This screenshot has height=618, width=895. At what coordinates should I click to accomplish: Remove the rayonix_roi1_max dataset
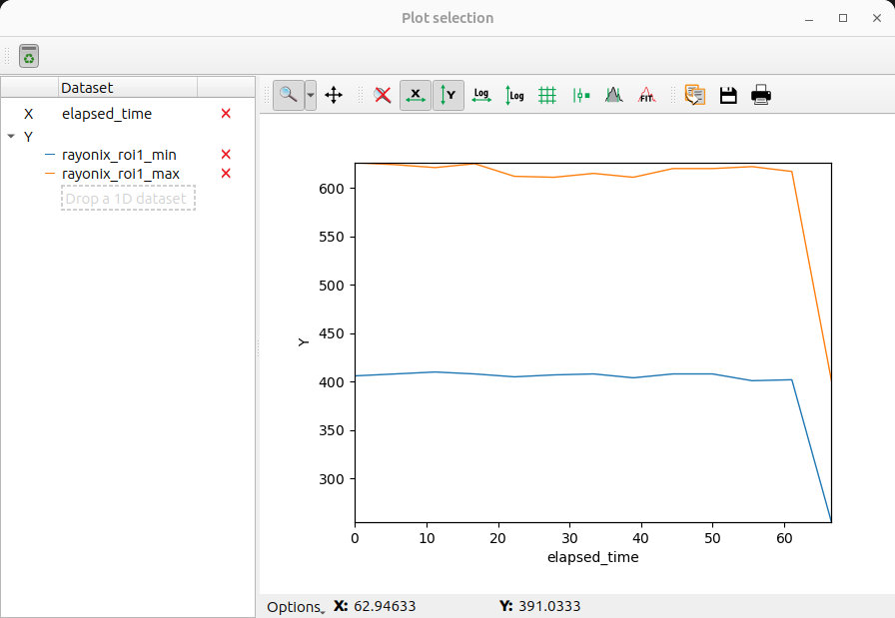pyautogui.click(x=226, y=173)
